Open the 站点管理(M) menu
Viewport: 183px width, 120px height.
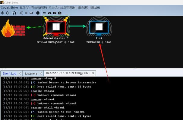click(x=68, y=8)
